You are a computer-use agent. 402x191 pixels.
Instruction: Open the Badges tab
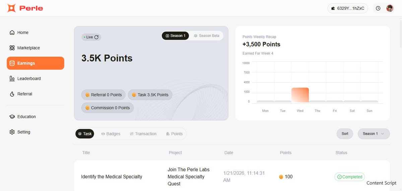(x=111, y=134)
